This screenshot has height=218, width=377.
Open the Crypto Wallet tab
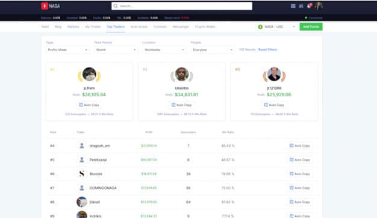(205, 26)
